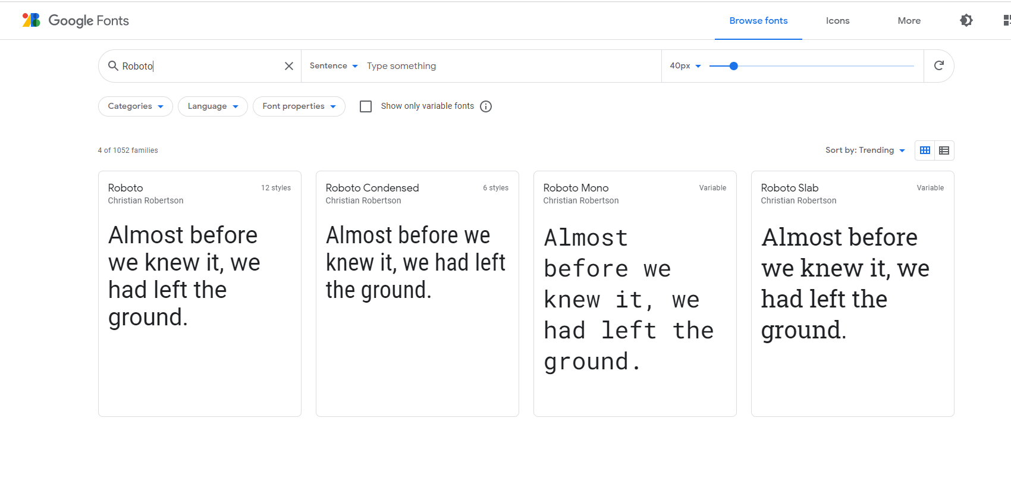Viewport: 1011px width, 496px height.
Task: Click the 6 styles label
Action: pyautogui.click(x=495, y=188)
